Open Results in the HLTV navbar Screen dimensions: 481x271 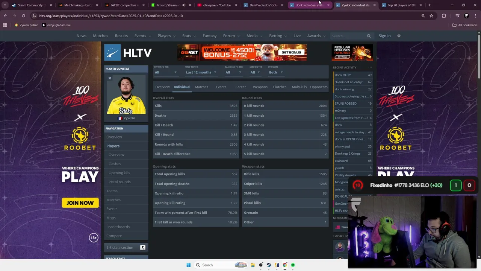pos(121,36)
